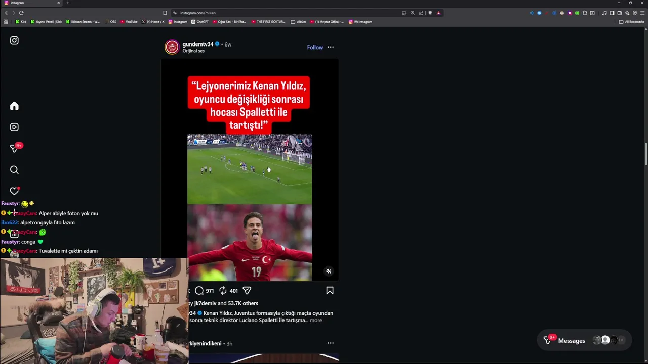Open comments on the gundemtv34 post

click(x=199, y=291)
